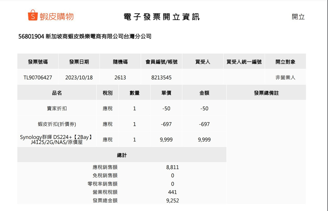Click the 零稅率銷售額 label
Viewport: 328px width, 211px height.
point(103,184)
